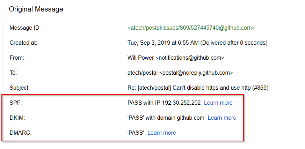Click the SPF: row label
Viewport: 305px width, 149px height.
(16, 103)
